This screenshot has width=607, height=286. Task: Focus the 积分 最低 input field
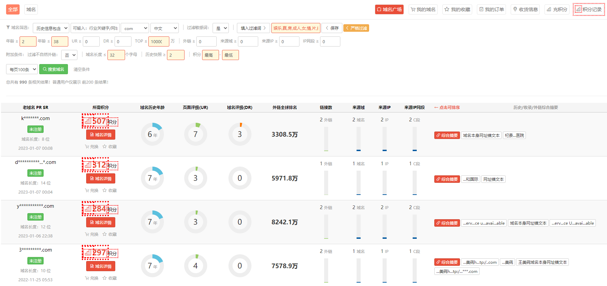point(230,55)
